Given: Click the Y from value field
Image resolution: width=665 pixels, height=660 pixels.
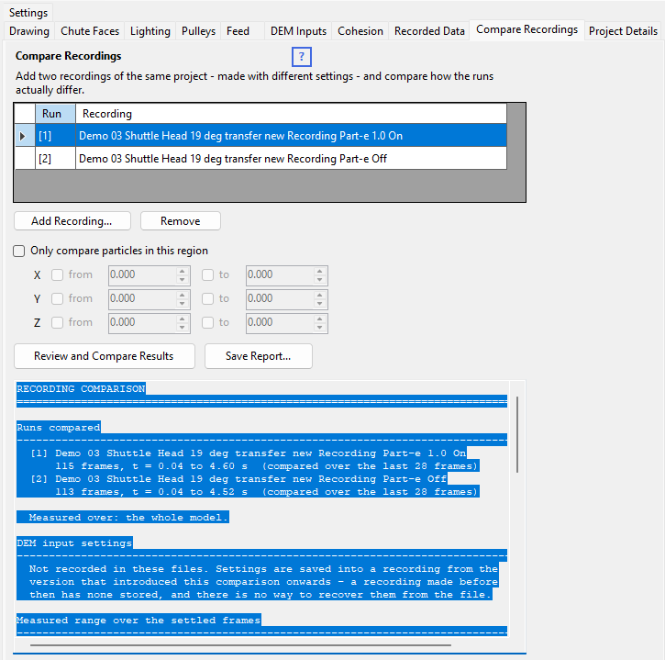Looking at the screenshot, I should tap(142, 299).
